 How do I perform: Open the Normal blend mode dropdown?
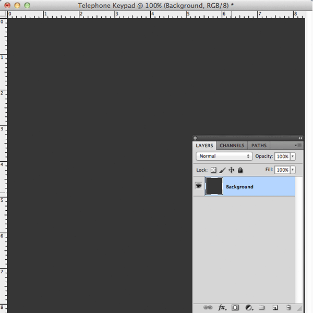[224, 156]
